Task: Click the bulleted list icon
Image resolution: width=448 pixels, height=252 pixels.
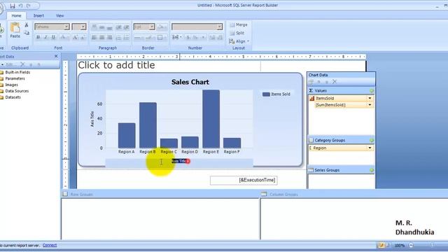Action: tap(118, 37)
